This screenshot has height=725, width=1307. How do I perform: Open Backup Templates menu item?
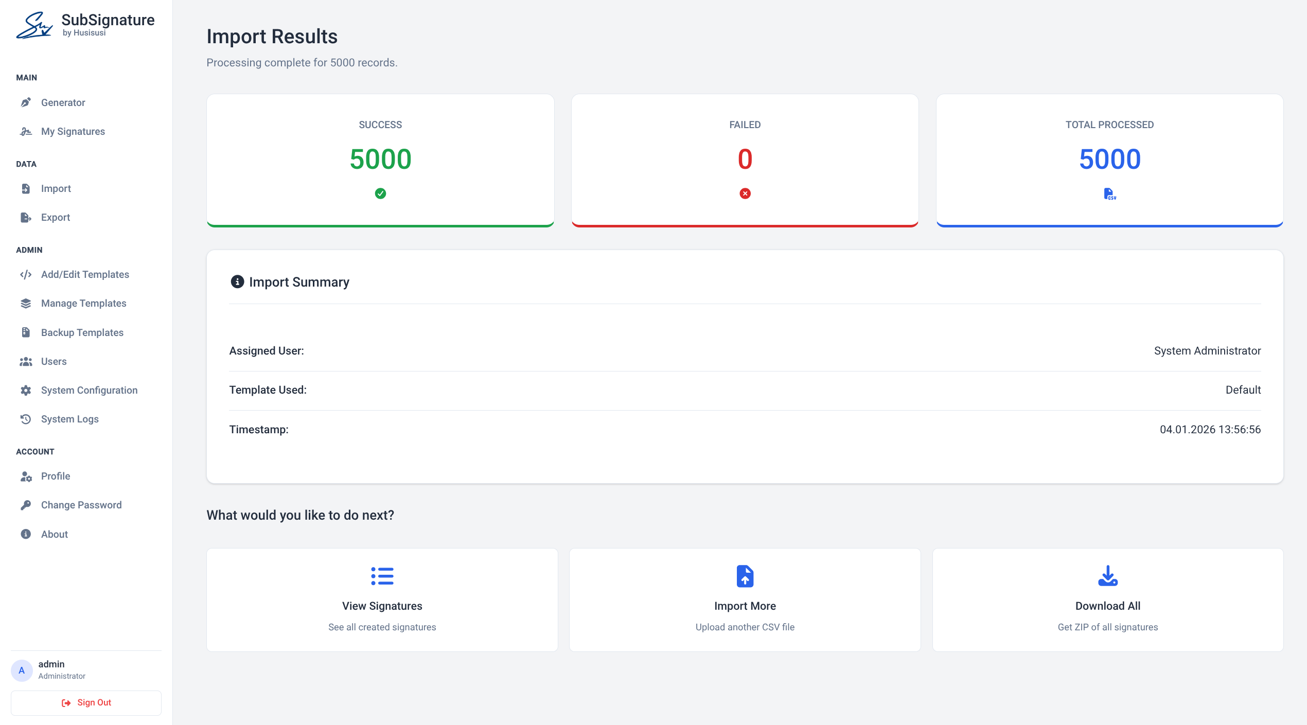point(82,333)
